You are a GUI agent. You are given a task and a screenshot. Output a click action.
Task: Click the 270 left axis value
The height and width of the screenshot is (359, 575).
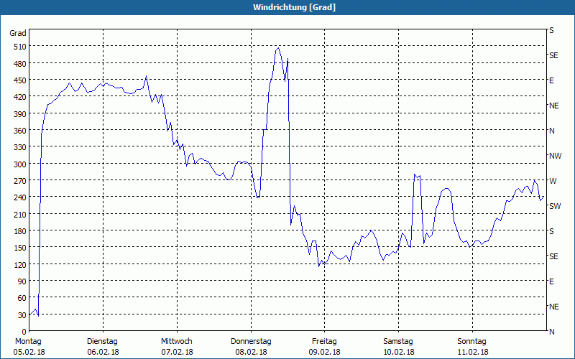[x=20, y=181]
